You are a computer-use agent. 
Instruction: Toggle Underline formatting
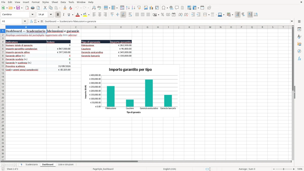[x=69, y=15]
